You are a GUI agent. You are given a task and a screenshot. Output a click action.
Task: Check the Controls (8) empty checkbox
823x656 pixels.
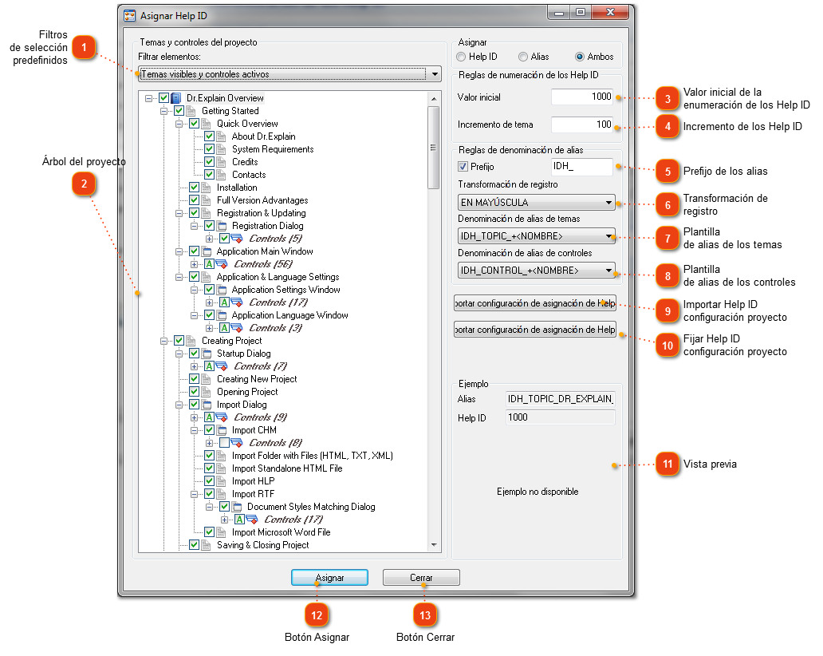224,443
